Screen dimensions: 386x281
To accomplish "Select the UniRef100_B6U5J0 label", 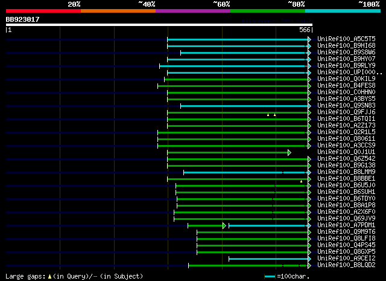I will pyautogui.click(x=346, y=186).
